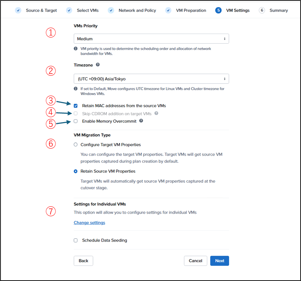301x281 pixels.
Task: Click the Source & Target checkmark icon
Action: click(x=18, y=10)
